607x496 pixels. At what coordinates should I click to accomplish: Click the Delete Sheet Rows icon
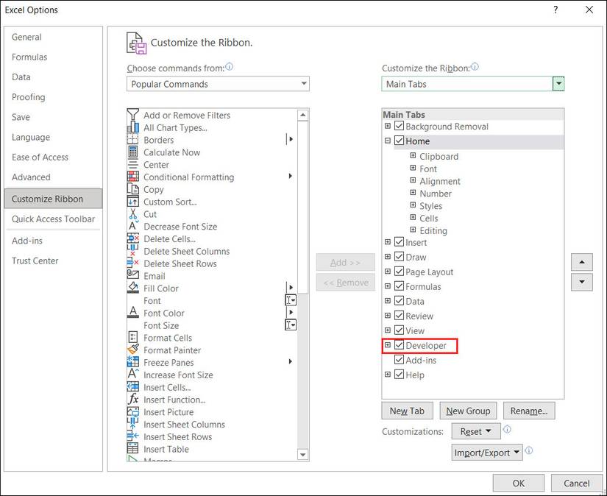(x=132, y=263)
